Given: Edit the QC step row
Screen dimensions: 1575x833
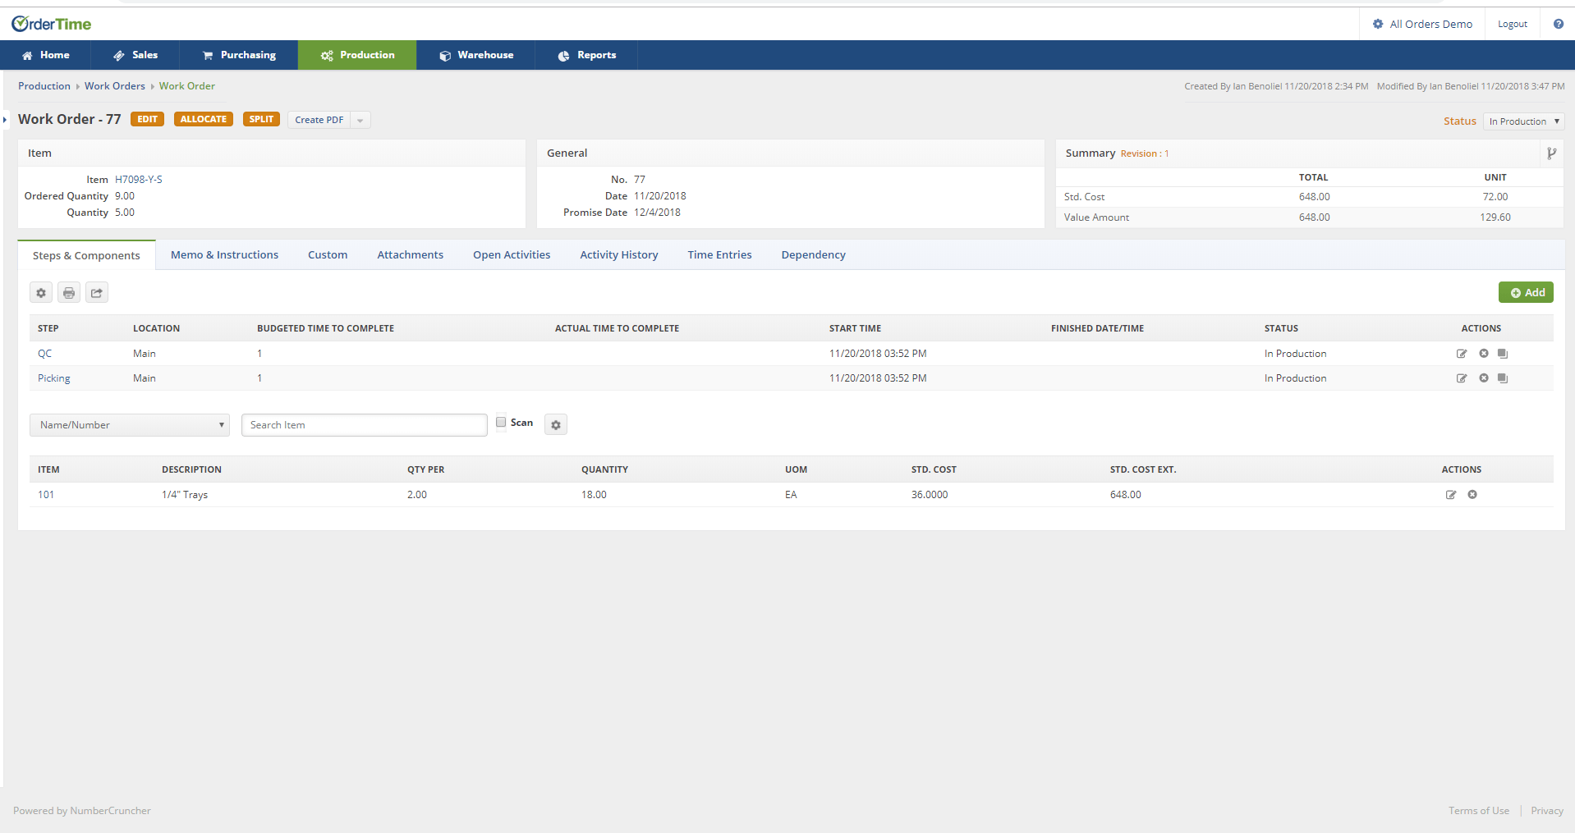Looking at the screenshot, I should click(1462, 354).
